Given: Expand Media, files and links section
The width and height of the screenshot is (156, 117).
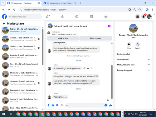Looking at the screenshot, I should [x=134, y=65].
